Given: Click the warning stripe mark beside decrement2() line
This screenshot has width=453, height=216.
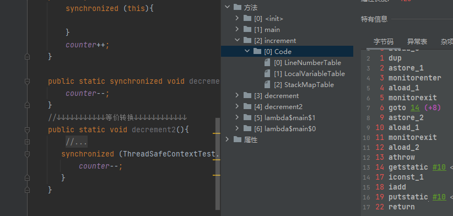Looking at the screenshot, I should [217, 133].
